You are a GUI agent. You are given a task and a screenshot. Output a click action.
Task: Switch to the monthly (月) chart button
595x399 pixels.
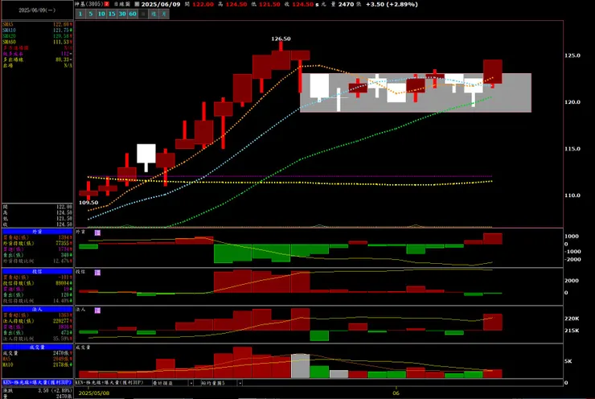[164, 14]
